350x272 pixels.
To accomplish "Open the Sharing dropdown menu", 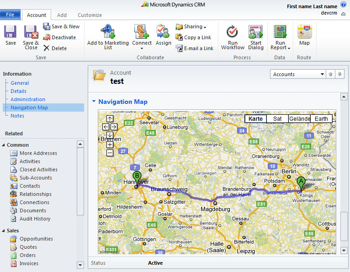I will click(191, 26).
